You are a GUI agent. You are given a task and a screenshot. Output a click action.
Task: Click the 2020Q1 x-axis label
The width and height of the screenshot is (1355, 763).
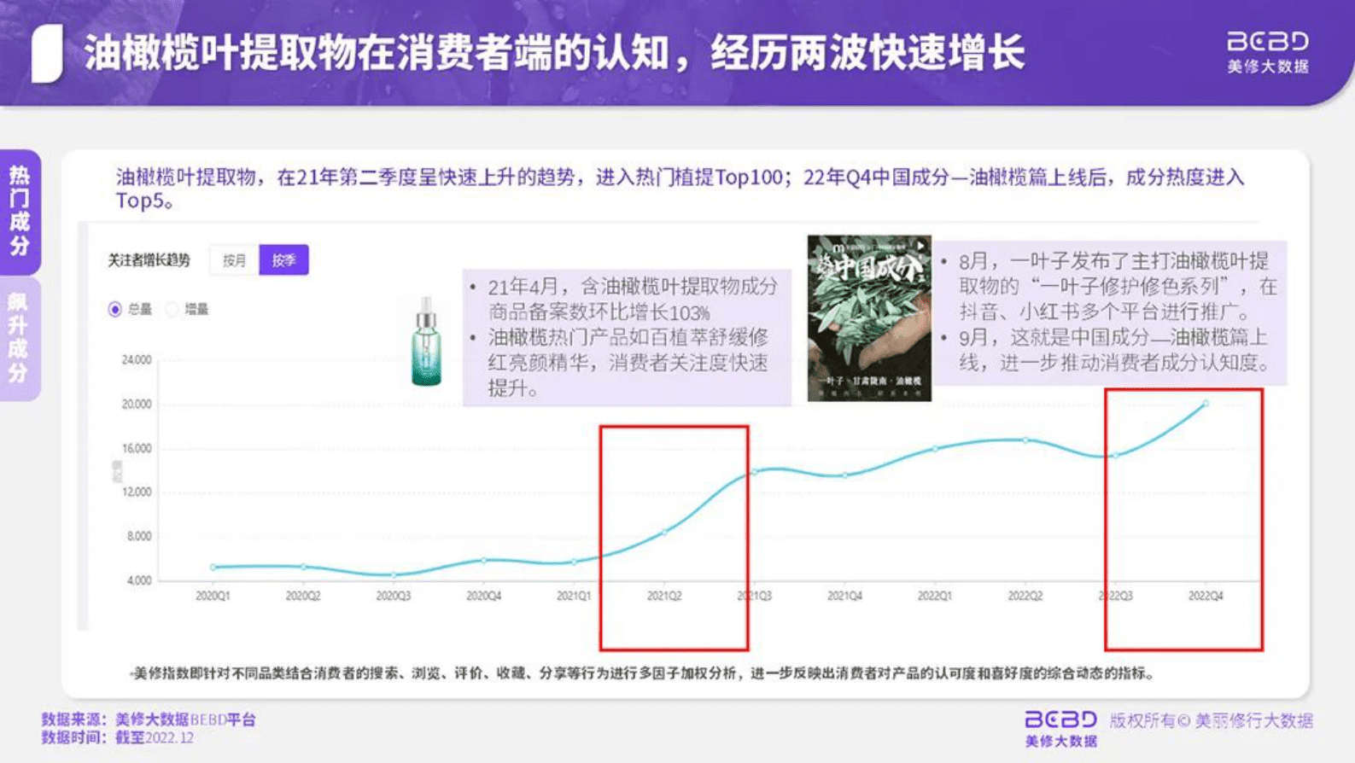[213, 597]
